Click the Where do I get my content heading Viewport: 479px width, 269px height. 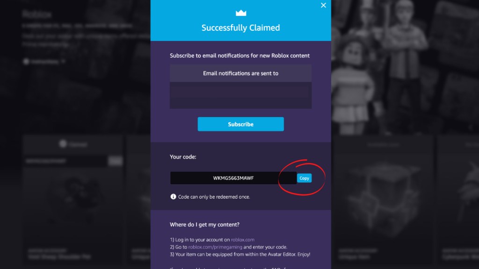(x=205, y=225)
